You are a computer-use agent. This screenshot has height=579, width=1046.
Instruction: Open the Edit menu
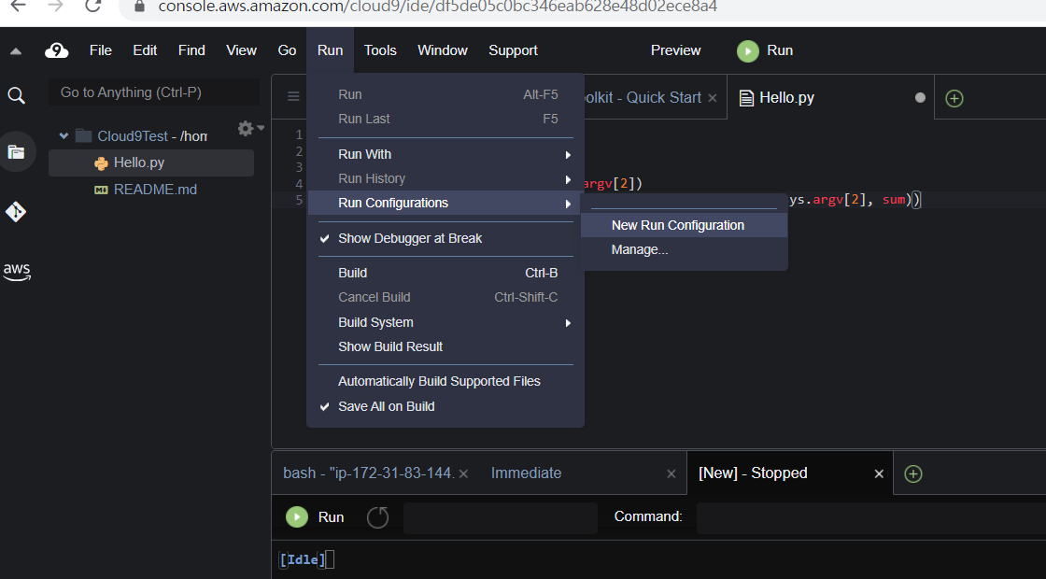(x=145, y=50)
